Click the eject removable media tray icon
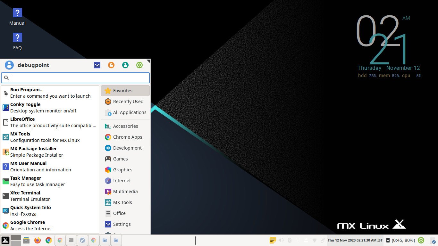Image resolution: width=438 pixels, height=246 pixels. [306, 240]
